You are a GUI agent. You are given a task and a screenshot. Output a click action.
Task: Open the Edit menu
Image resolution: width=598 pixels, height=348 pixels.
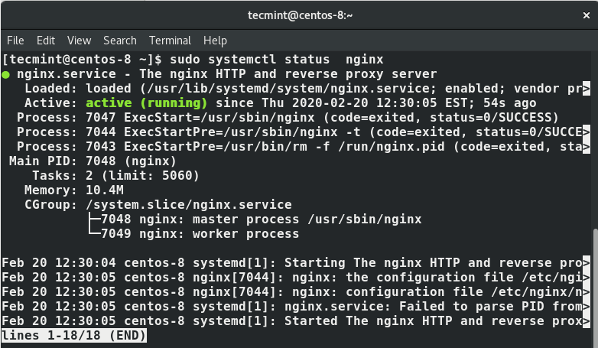[x=46, y=41]
